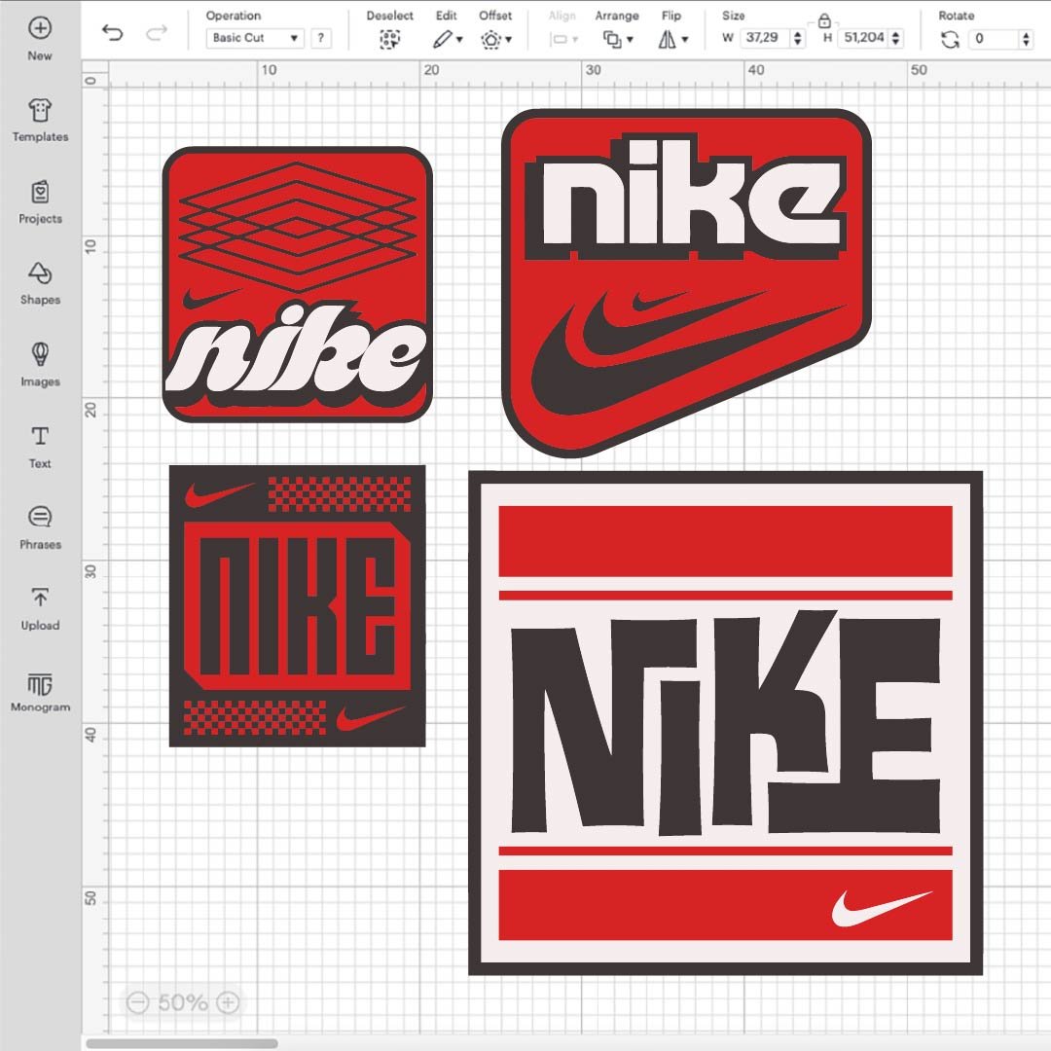The width and height of the screenshot is (1051, 1051).
Task: Expand the Align dropdown arrow
Action: point(575,40)
